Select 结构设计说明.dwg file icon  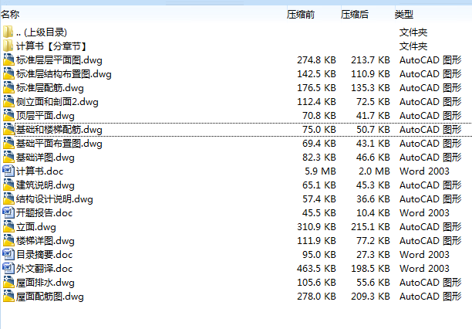click(8, 198)
